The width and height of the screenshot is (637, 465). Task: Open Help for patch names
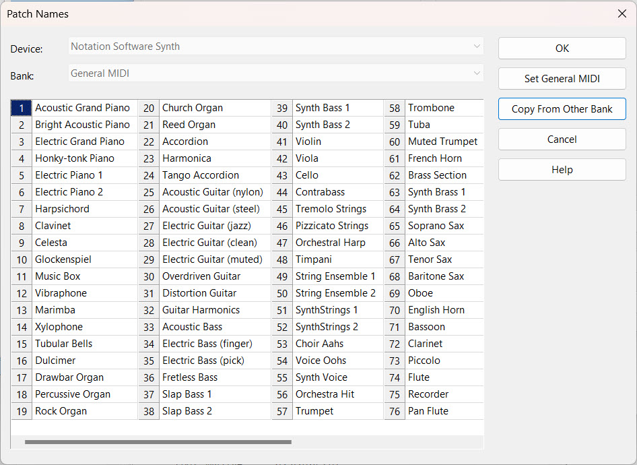[x=562, y=170]
